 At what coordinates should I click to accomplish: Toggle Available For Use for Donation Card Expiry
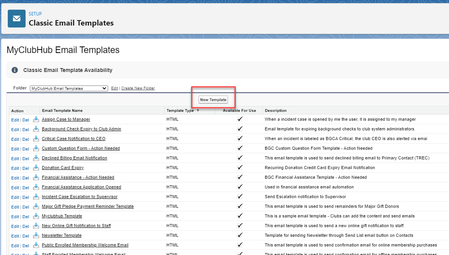coord(239,168)
